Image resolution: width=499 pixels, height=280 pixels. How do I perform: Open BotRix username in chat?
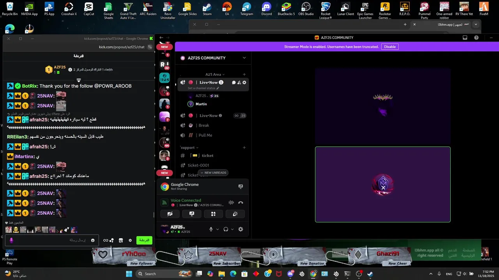coord(29,86)
